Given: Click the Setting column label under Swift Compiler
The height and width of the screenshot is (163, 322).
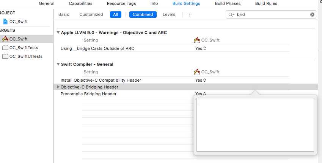Looking at the screenshot, I should (91, 72).
